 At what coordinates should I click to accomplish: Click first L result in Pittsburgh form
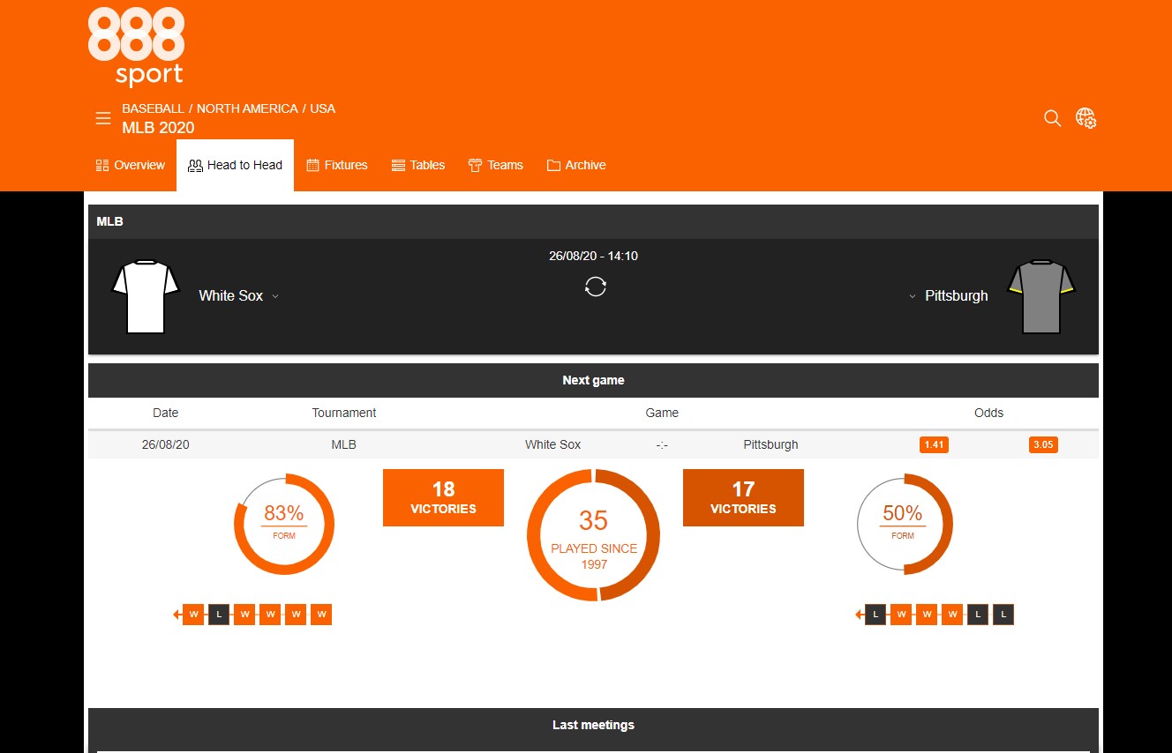875,615
